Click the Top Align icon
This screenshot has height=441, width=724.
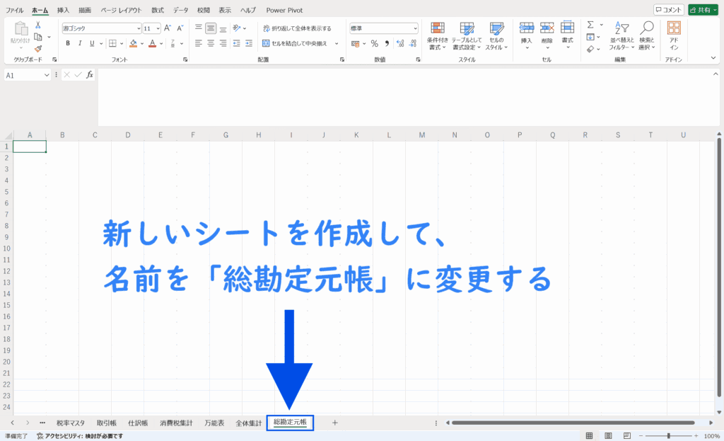point(199,28)
